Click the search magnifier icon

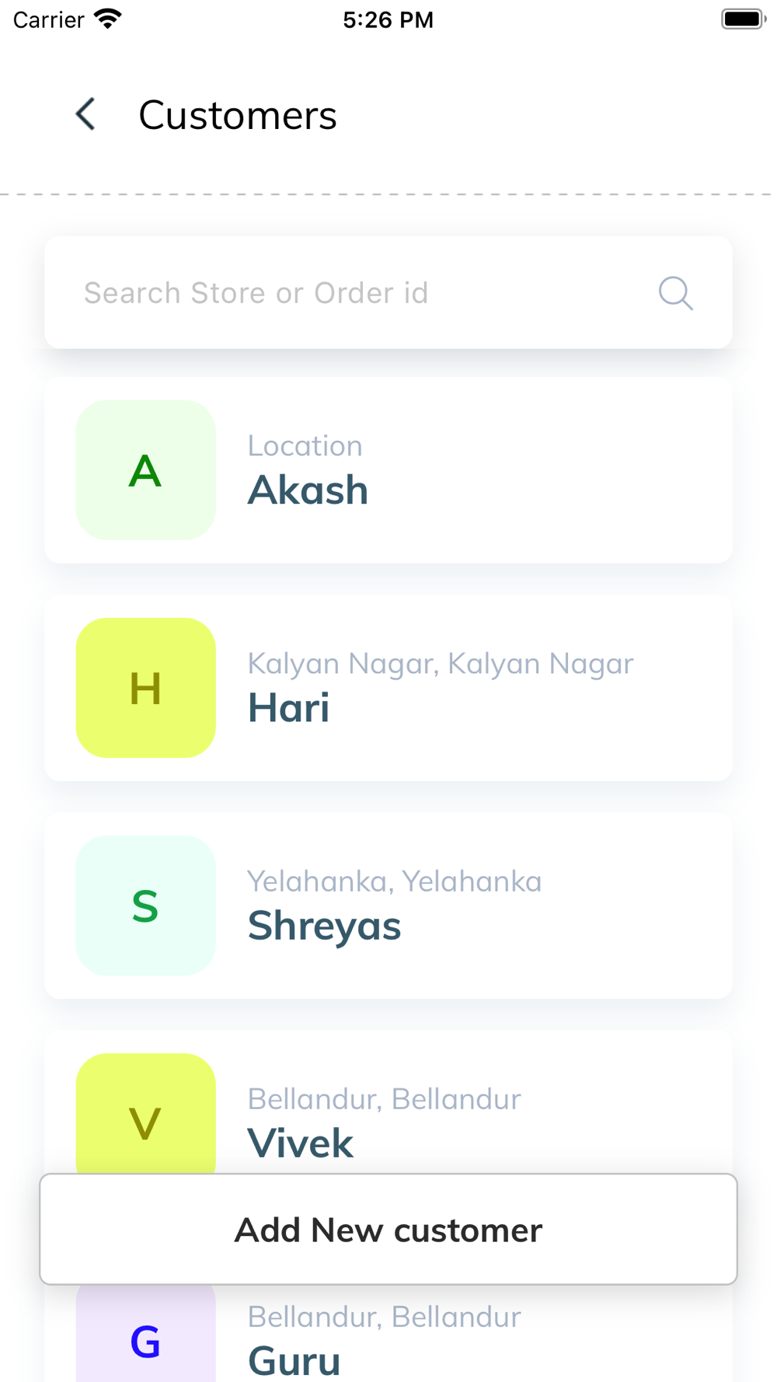675,293
